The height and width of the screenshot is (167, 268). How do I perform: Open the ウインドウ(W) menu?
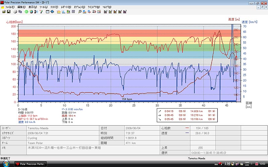coord(94,7)
